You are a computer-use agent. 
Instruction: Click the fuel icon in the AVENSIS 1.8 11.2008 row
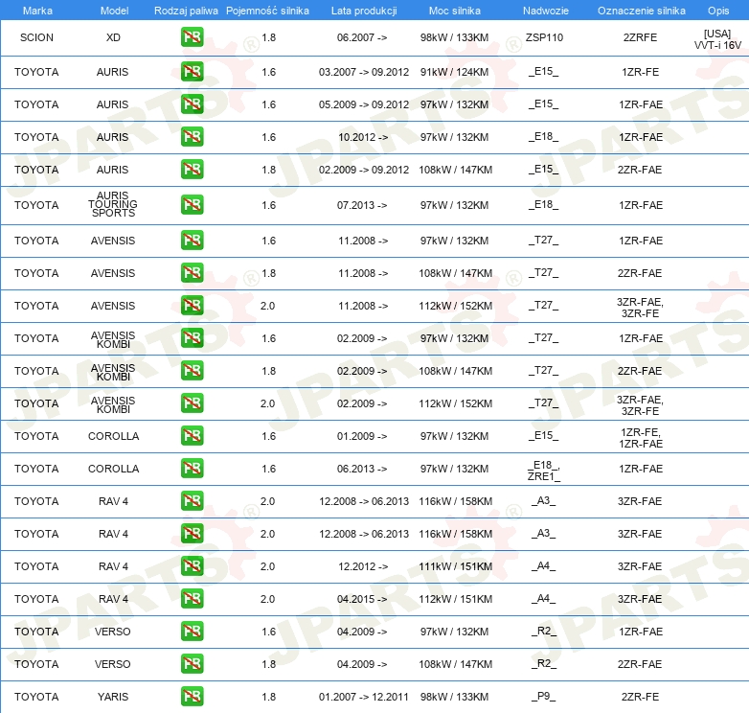pyautogui.click(x=192, y=273)
